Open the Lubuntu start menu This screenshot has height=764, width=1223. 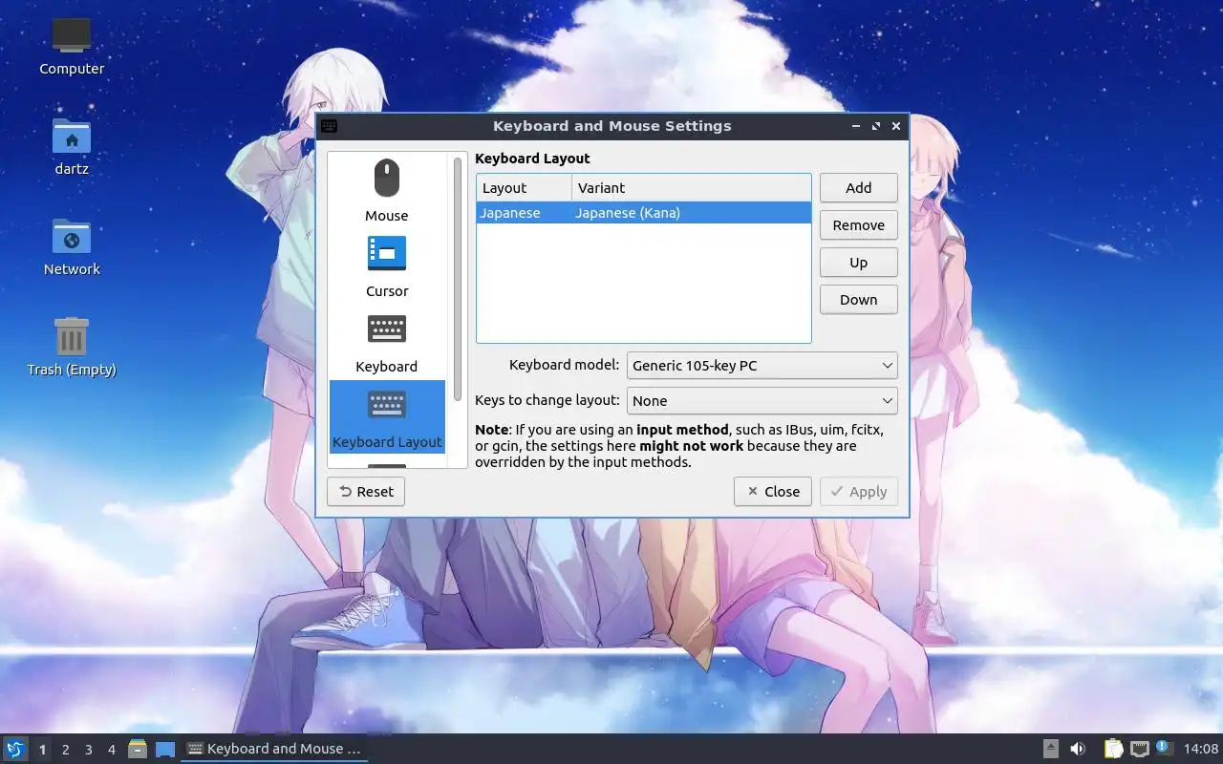[15, 749]
